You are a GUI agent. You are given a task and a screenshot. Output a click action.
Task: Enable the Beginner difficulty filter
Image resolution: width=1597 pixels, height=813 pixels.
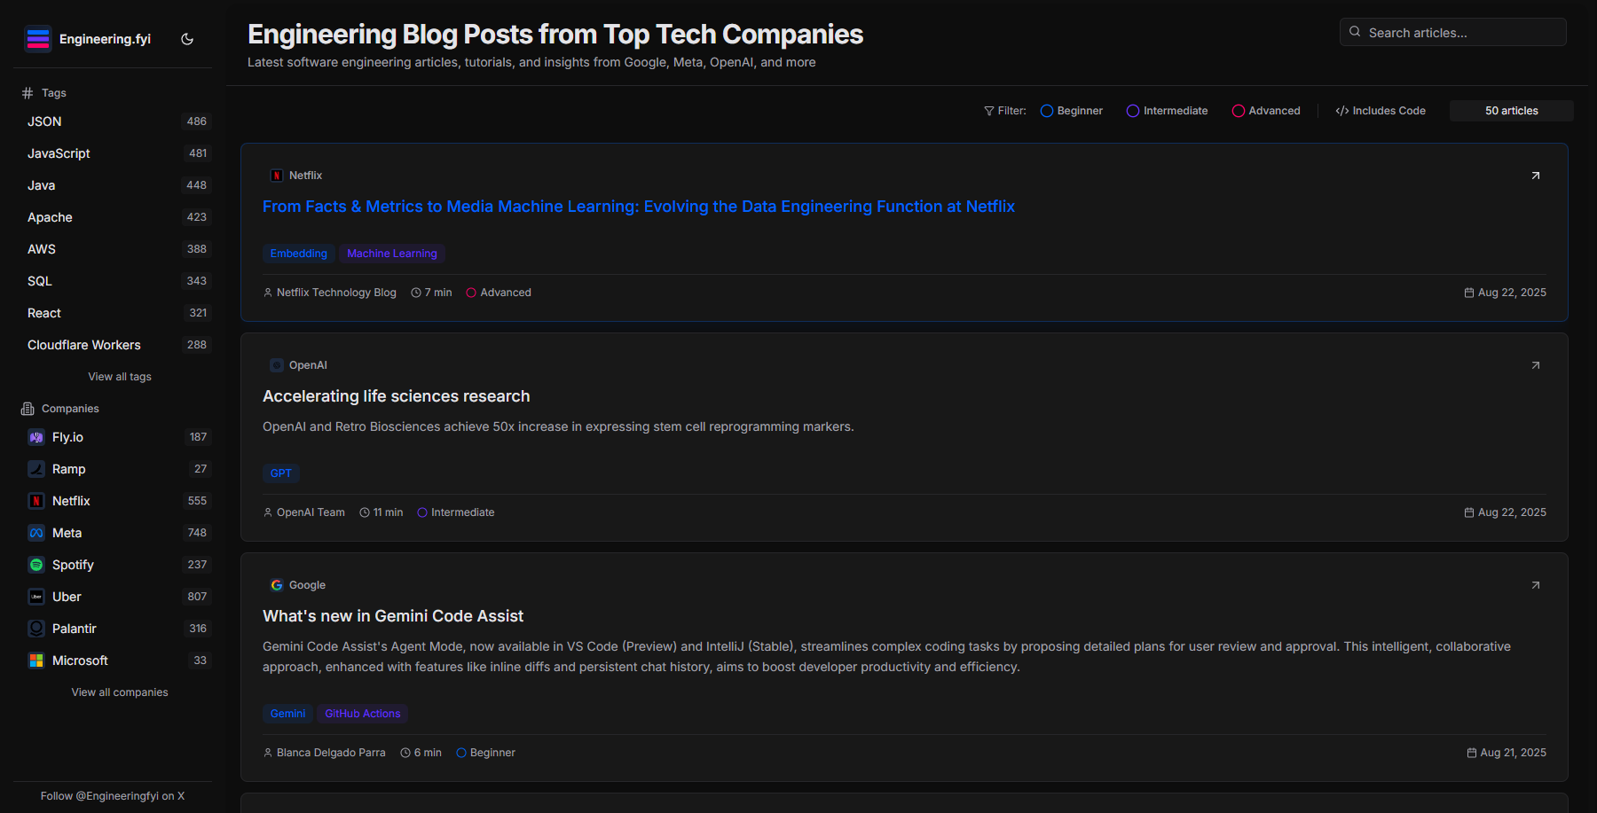[1072, 111]
